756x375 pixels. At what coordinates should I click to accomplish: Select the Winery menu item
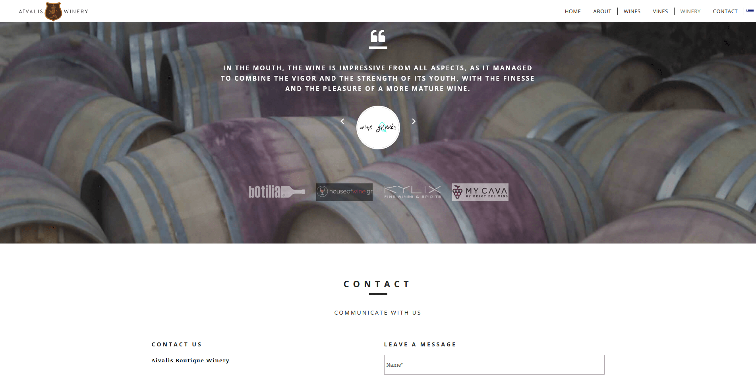point(690,11)
